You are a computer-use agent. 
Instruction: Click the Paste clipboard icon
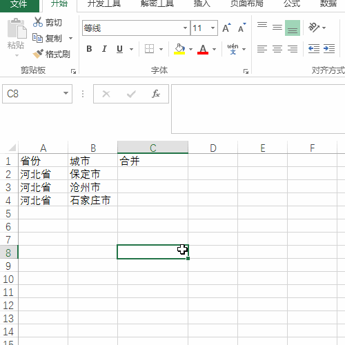point(17,28)
